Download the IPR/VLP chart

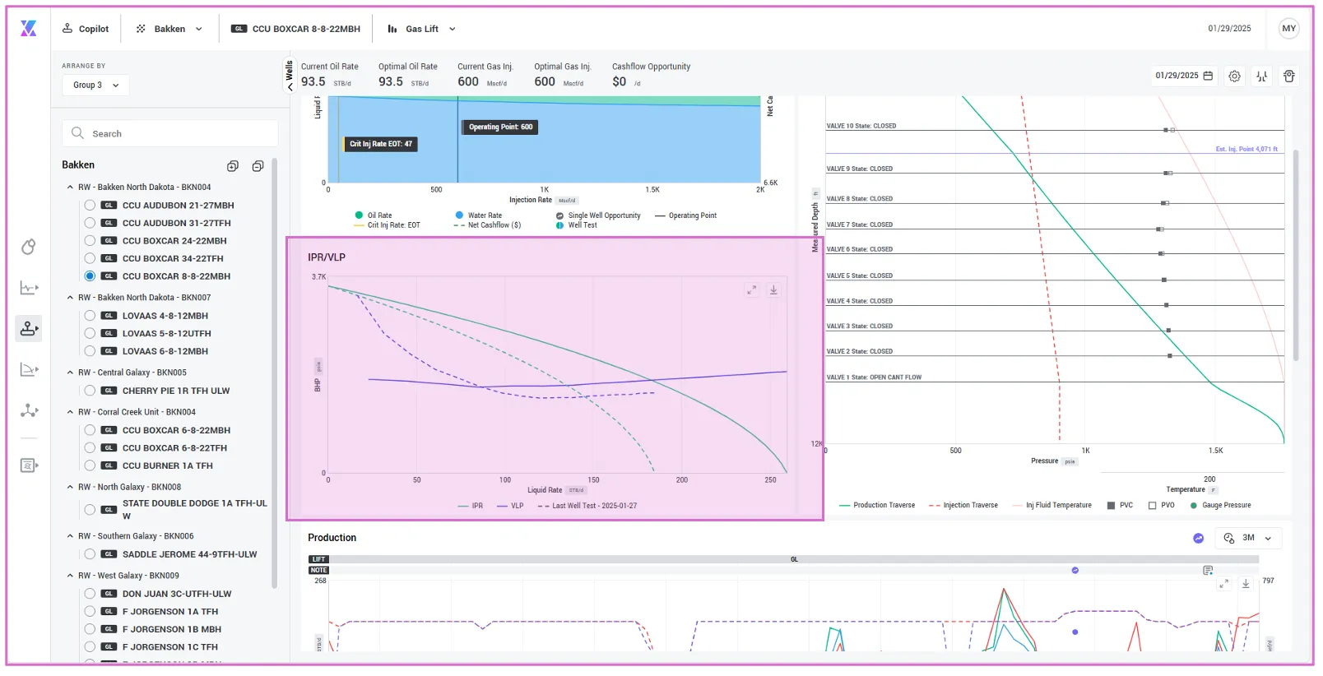pyautogui.click(x=773, y=290)
